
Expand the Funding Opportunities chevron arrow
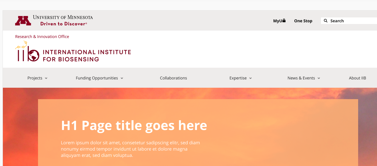click(x=122, y=78)
